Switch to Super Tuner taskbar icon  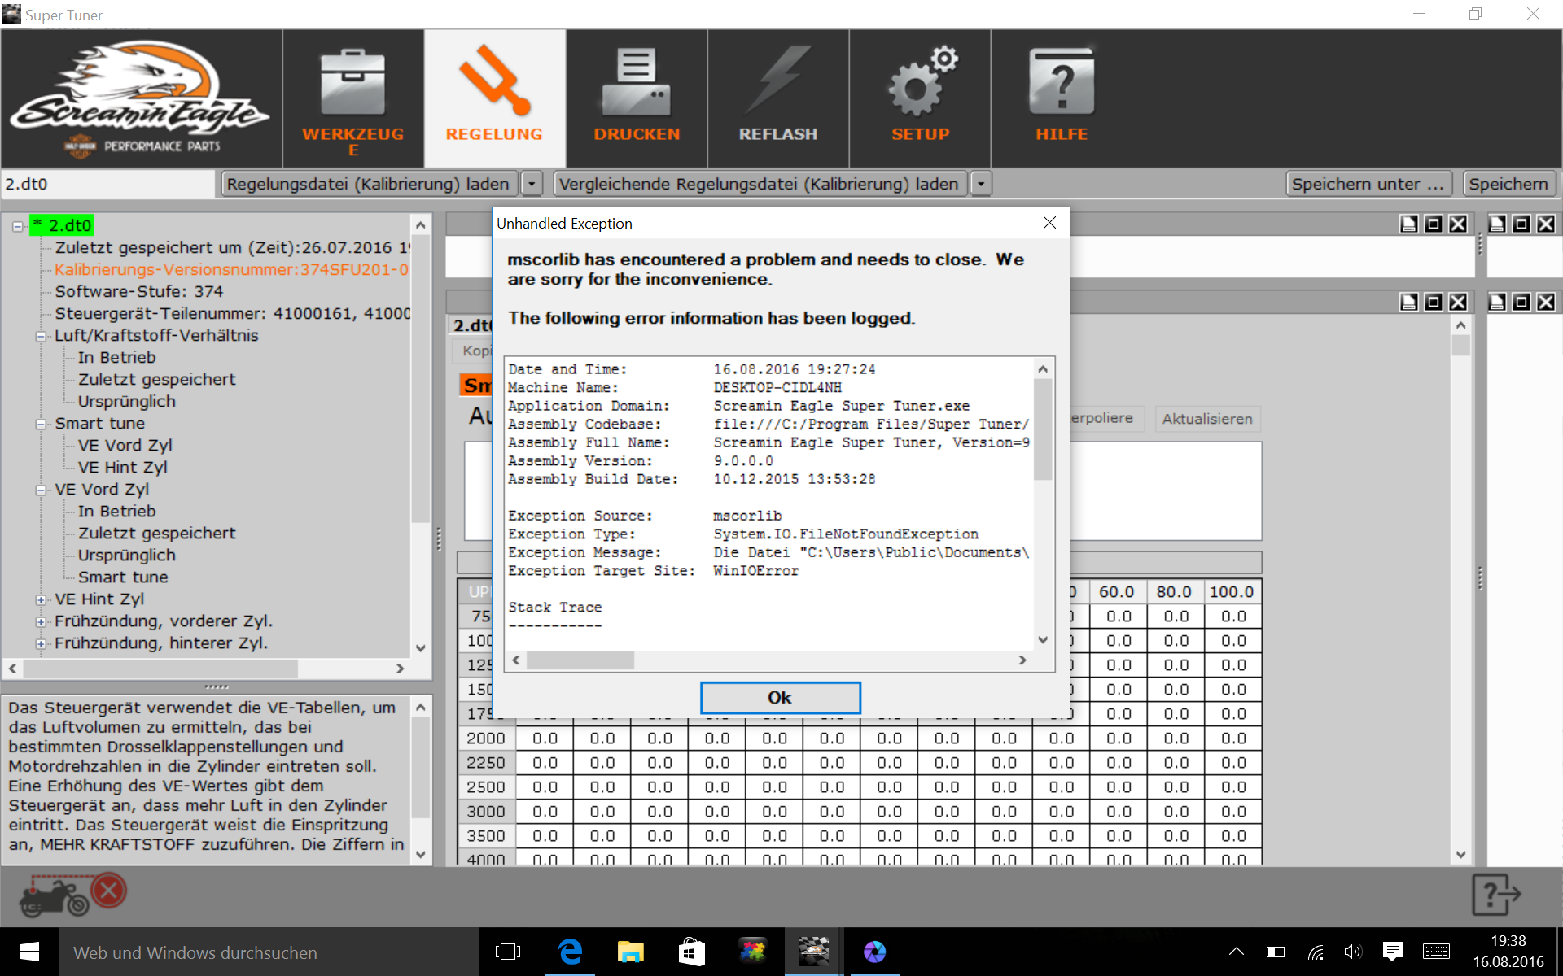(x=814, y=952)
